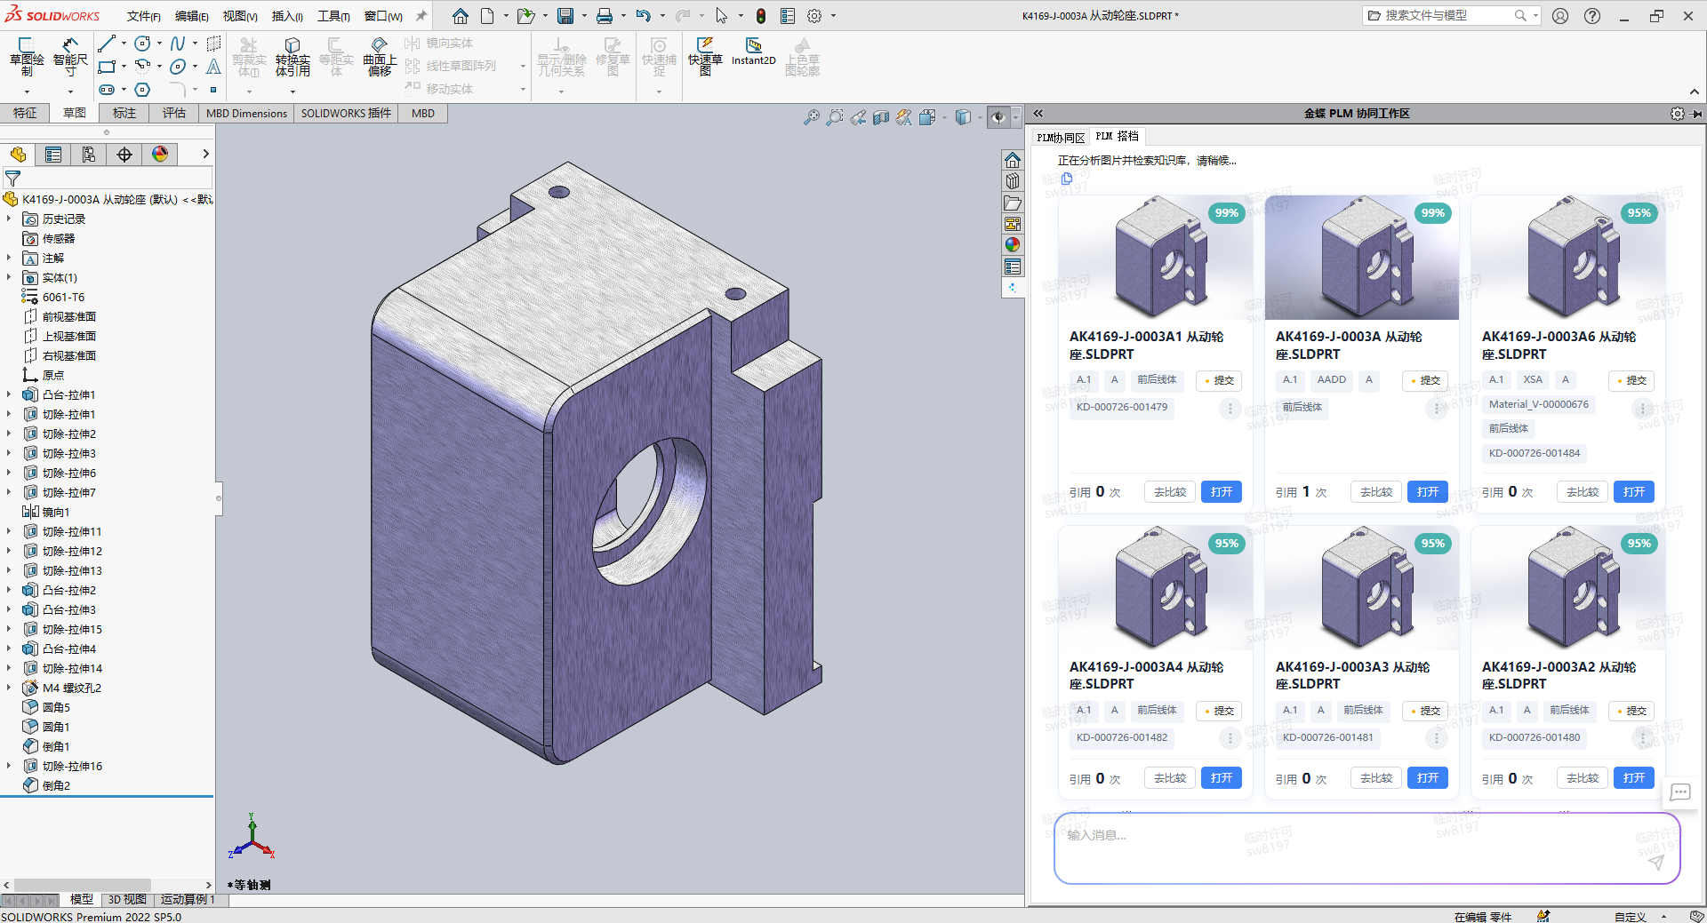Activate the Rapid Sketch tool

705,57
